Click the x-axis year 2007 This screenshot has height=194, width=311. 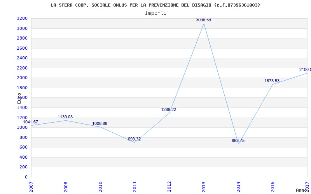point(31,187)
